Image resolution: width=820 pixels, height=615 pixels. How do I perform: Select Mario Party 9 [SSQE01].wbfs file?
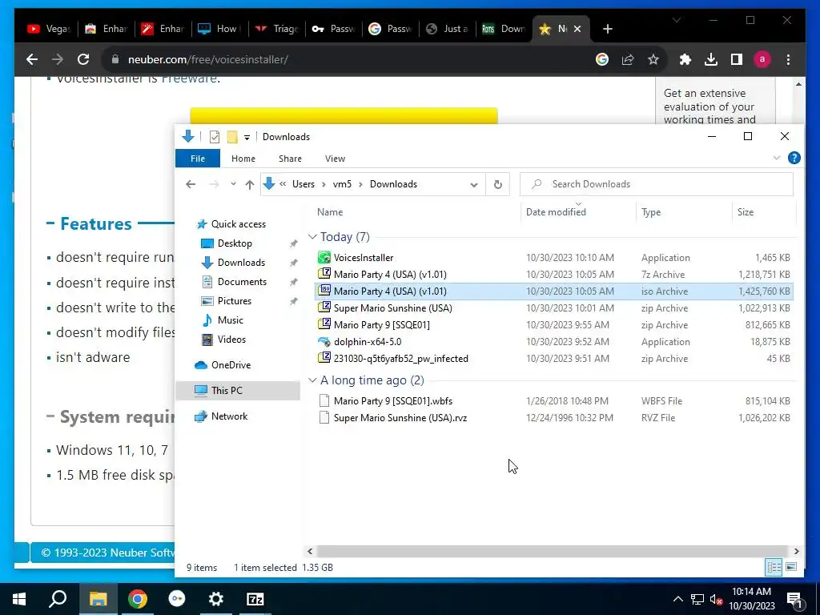[554, 401]
